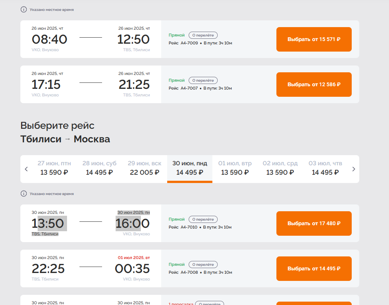The height and width of the screenshot is (305, 389).
Task: Show later dates with right arrow
Action: point(354,169)
